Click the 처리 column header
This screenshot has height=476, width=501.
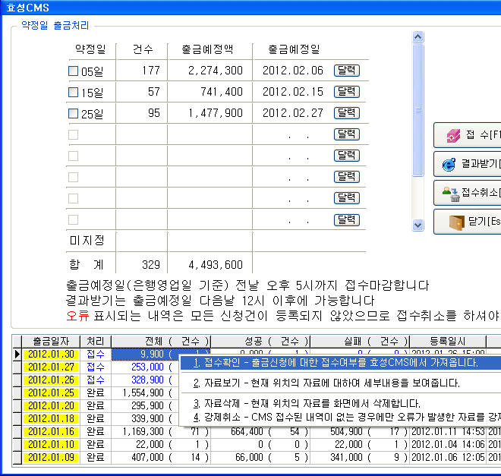96,342
